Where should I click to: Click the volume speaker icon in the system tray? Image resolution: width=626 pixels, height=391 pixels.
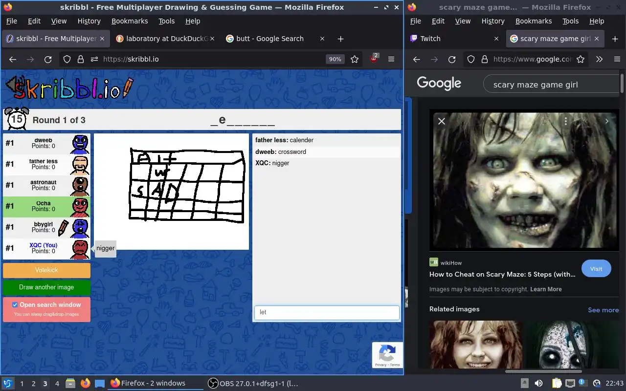click(537, 383)
